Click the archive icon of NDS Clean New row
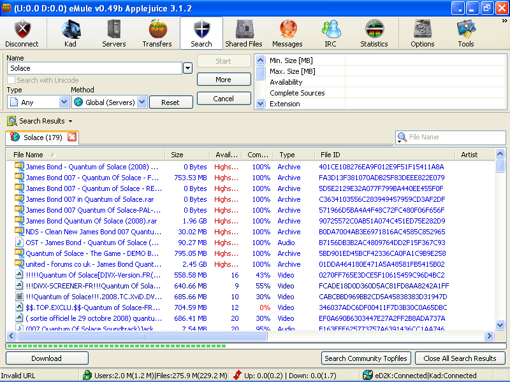Image resolution: width=510 pixels, height=382 pixels. (x=19, y=231)
